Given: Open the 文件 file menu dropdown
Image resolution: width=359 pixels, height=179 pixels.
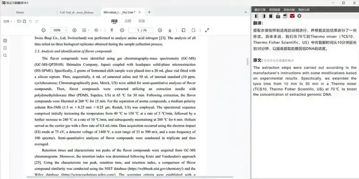Looking at the screenshot, I should (x=8, y=21).
